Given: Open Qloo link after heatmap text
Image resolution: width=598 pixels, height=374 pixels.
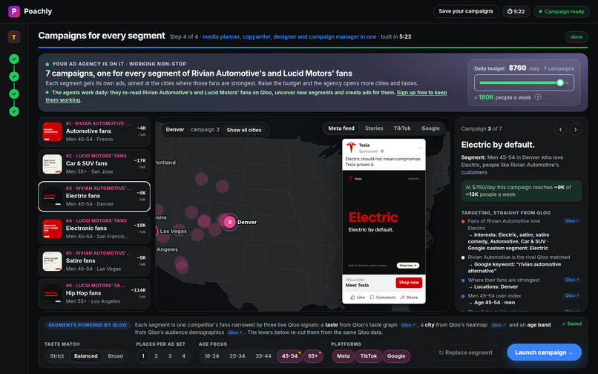Looking at the screenshot, I should (499, 325).
